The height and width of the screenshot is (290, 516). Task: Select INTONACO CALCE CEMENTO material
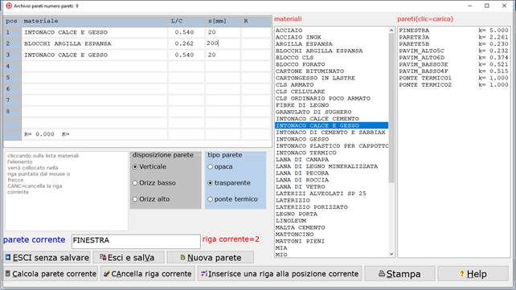[x=331, y=119]
